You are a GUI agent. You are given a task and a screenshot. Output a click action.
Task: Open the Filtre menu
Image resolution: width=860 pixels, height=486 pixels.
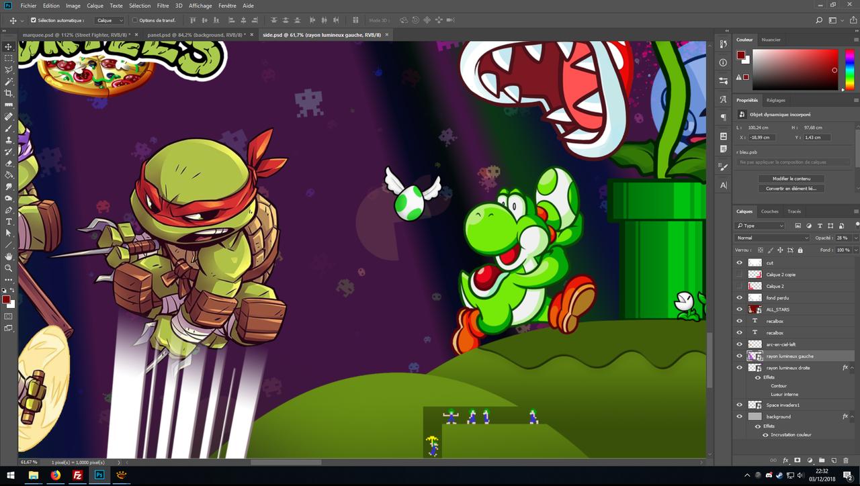tap(163, 5)
